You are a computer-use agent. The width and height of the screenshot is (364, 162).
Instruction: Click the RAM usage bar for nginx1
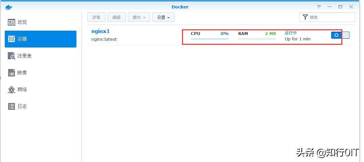pyautogui.click(x=257, y=39)
